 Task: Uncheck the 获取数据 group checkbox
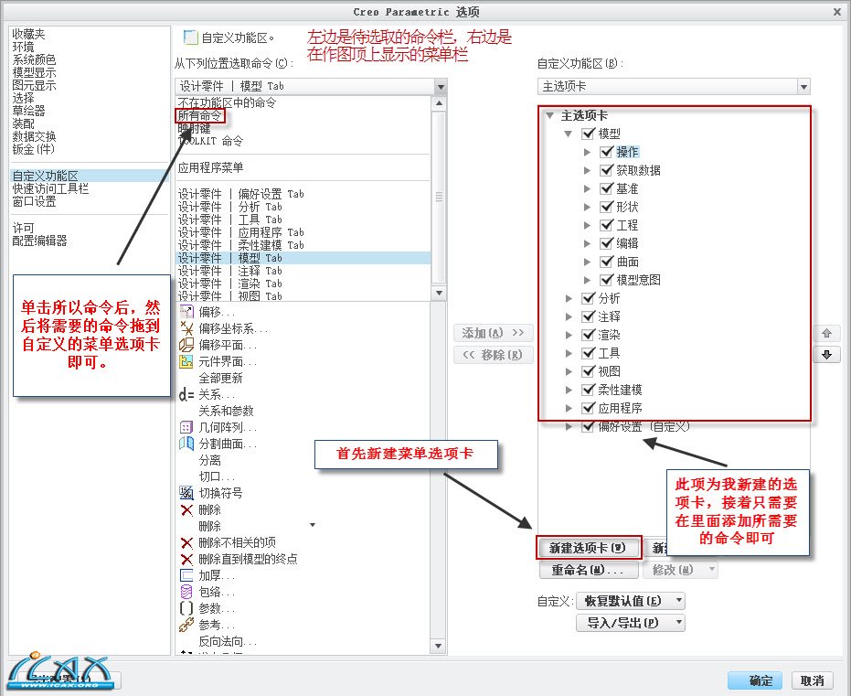(606, 170)
